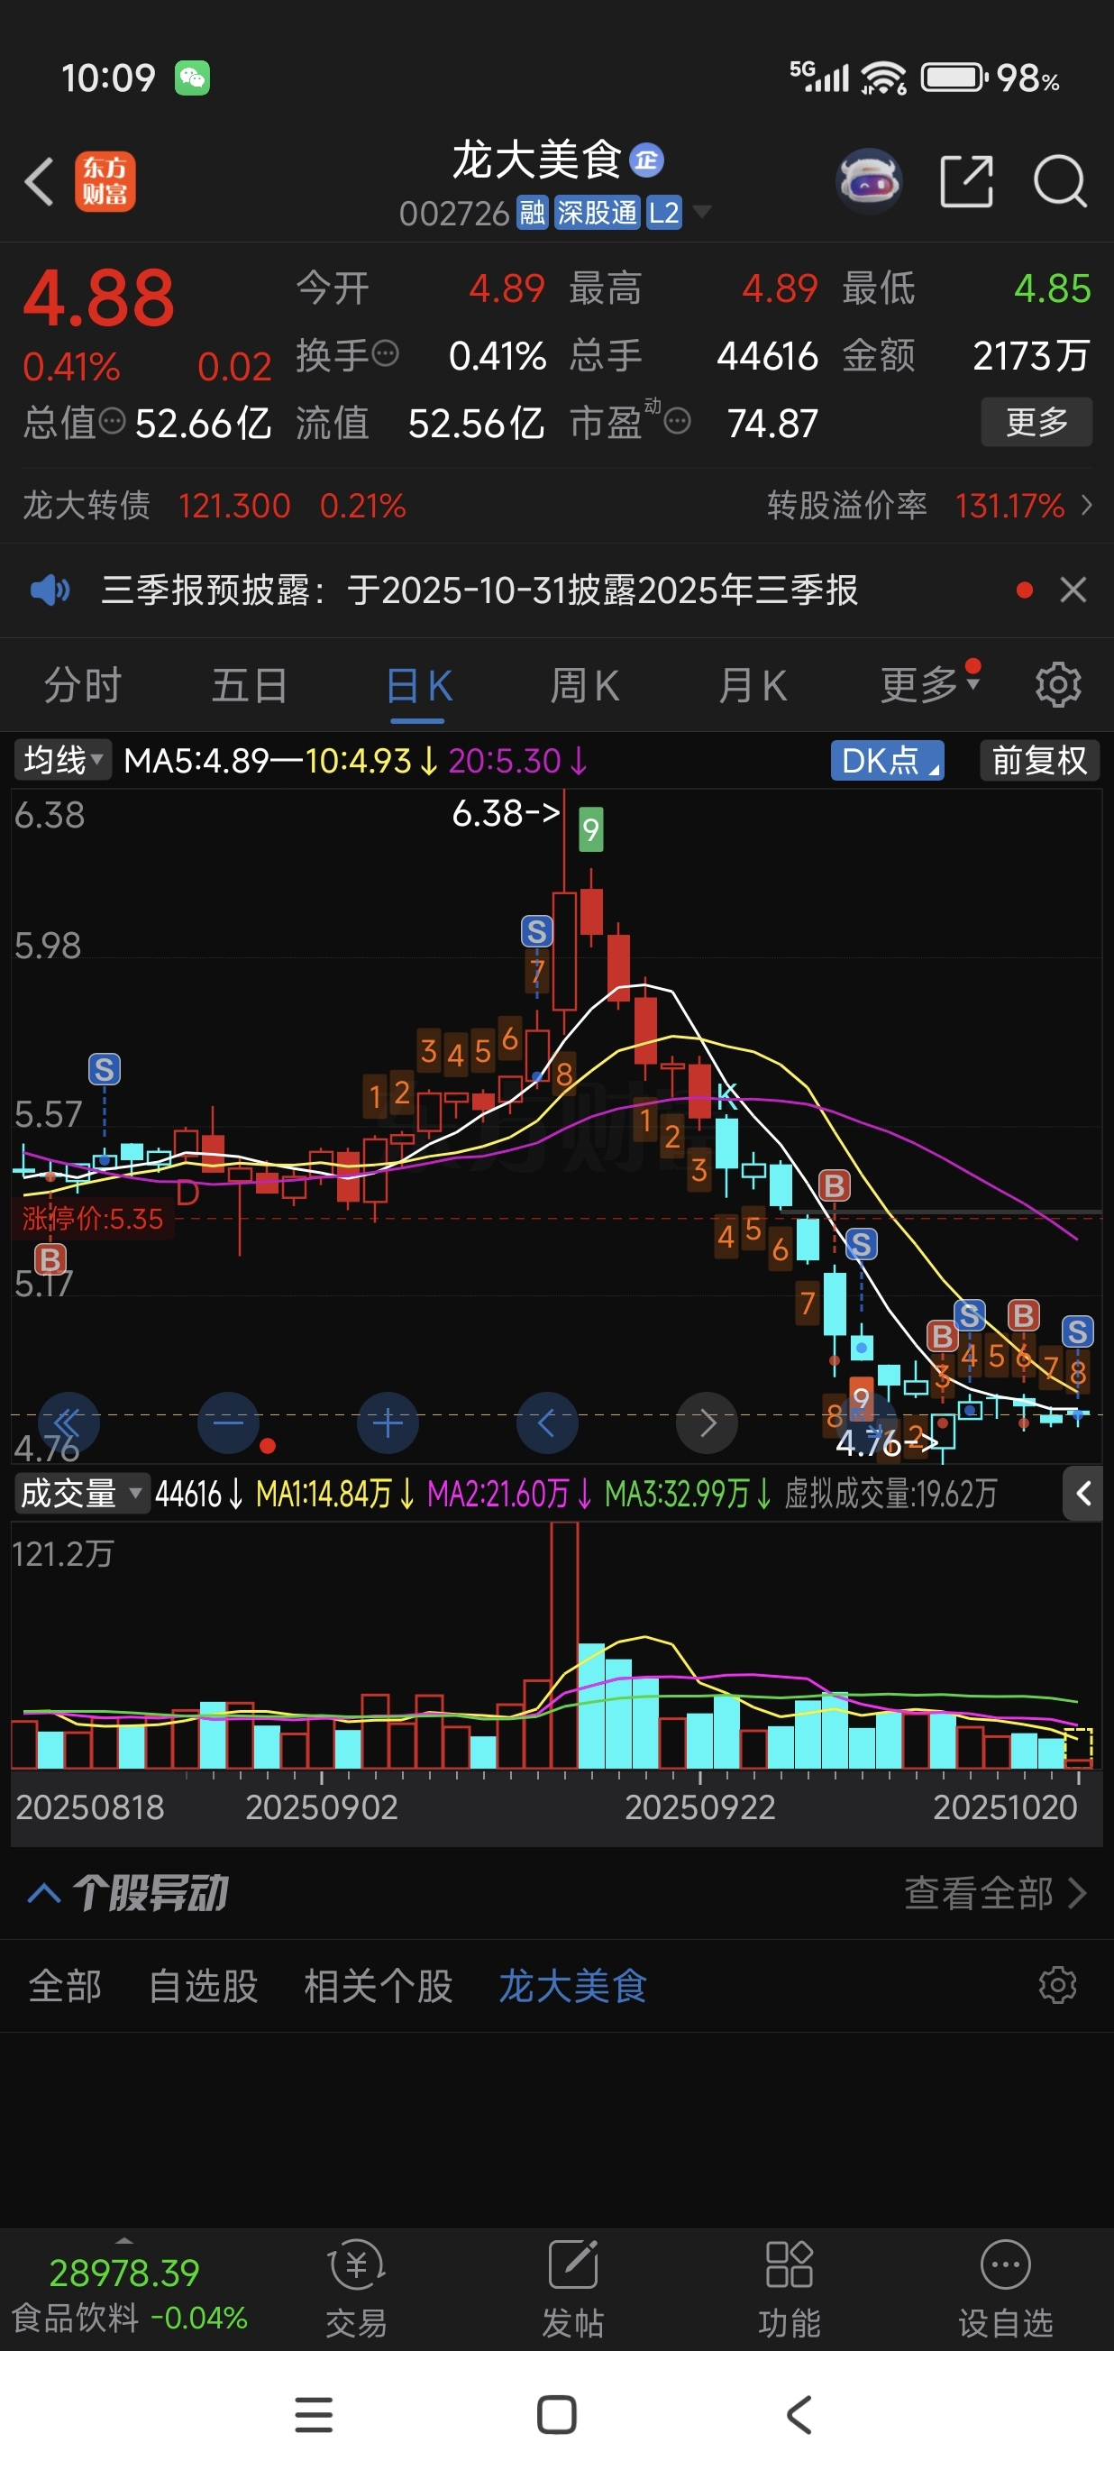Tap the info icon next to 换手
Image resolution: width=1114 pixels, height=2479 pixels.
click(385, 355)
